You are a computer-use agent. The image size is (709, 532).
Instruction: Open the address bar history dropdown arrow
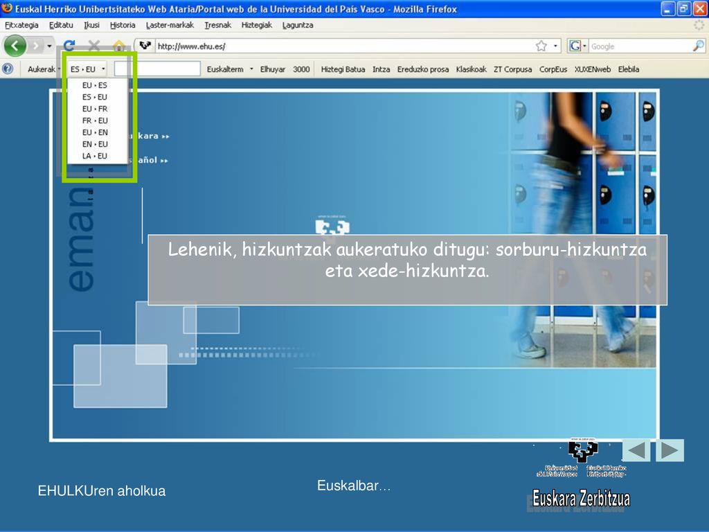pos(555,46)
